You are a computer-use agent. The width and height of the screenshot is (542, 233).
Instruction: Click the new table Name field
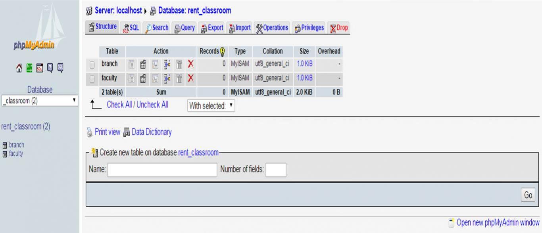point(162,170)
